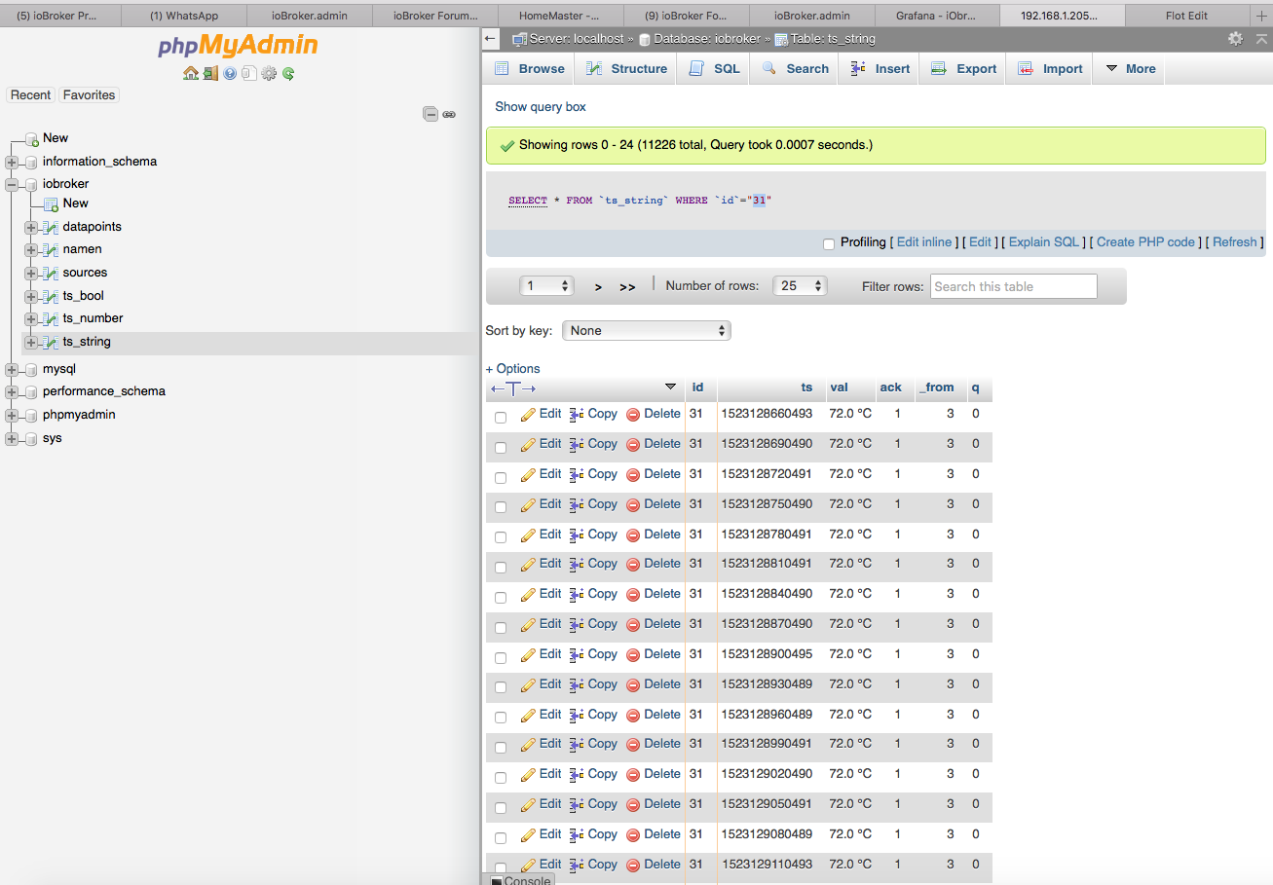Image resolution: width=1273 pixels, height=885 pixels.
Task: Click the pencil Edit icon for row 1523128750490
Action: click(x=529, y=504)
